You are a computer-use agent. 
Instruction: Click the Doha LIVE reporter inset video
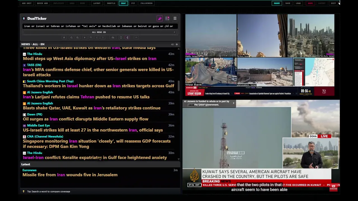(310, 153)
